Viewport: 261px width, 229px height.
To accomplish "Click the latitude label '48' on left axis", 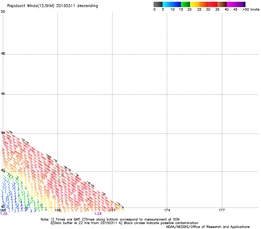I will pos(3,54).
